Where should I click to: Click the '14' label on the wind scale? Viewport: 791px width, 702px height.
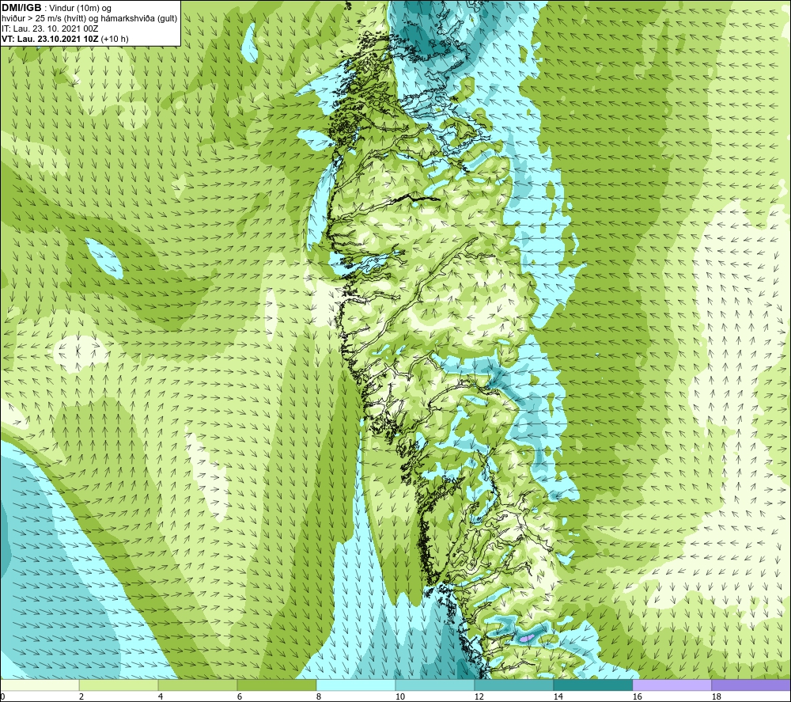(558, 697)
